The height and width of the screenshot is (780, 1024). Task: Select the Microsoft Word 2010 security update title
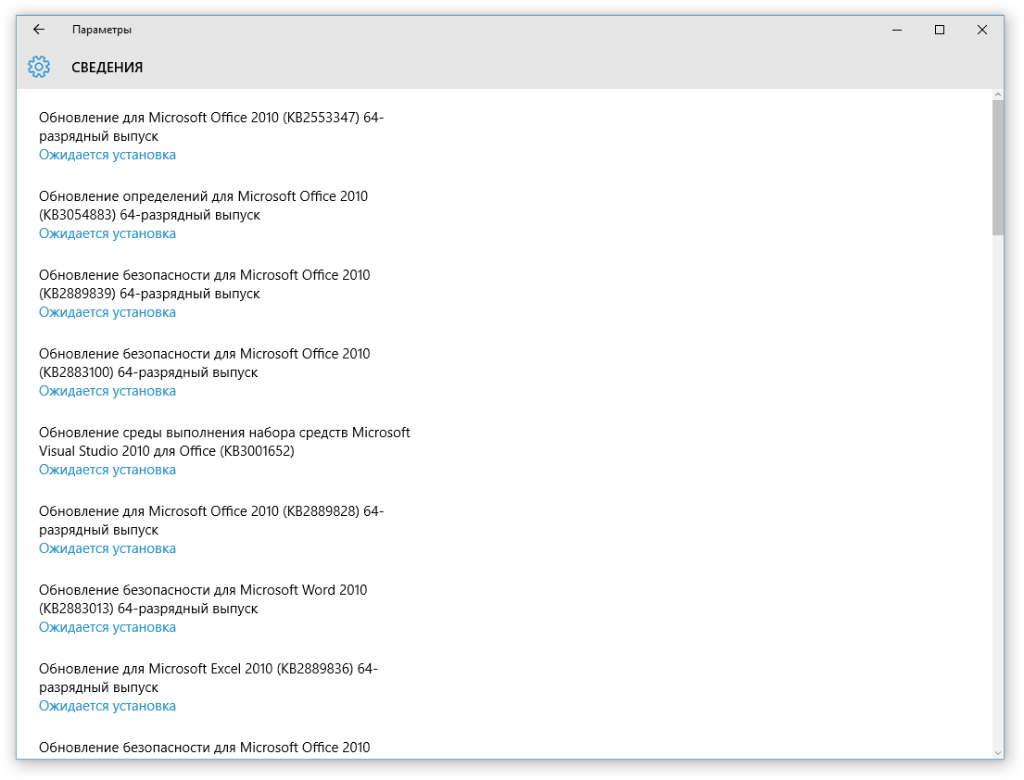coord(203,599)
